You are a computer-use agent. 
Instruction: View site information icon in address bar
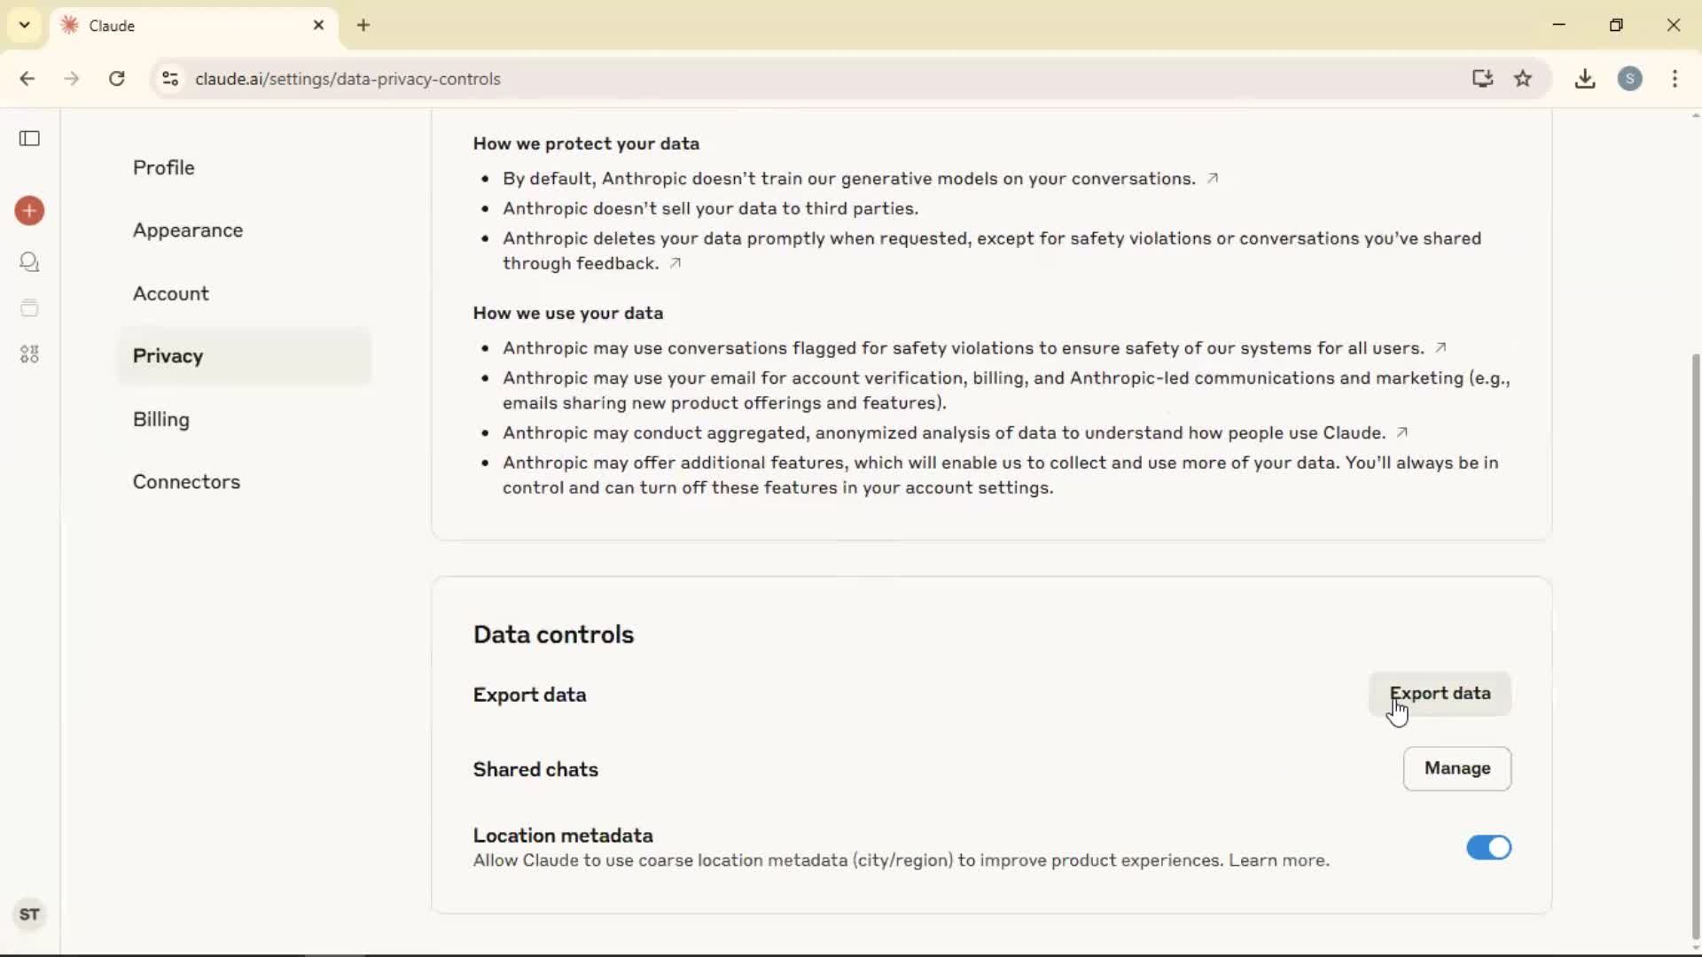tap(170, 79)
